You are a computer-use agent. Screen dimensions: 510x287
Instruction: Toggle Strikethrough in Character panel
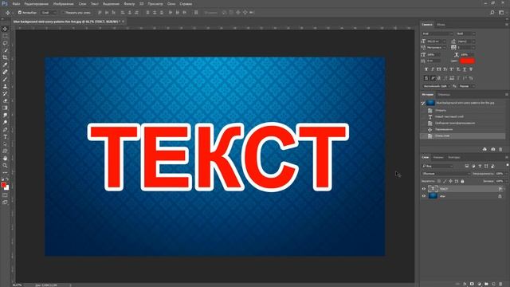[x=471, y=69]
